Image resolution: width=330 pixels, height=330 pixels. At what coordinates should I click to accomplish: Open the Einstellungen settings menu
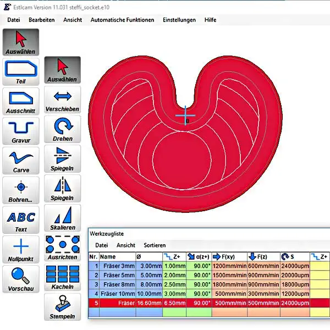click(179, 20)
